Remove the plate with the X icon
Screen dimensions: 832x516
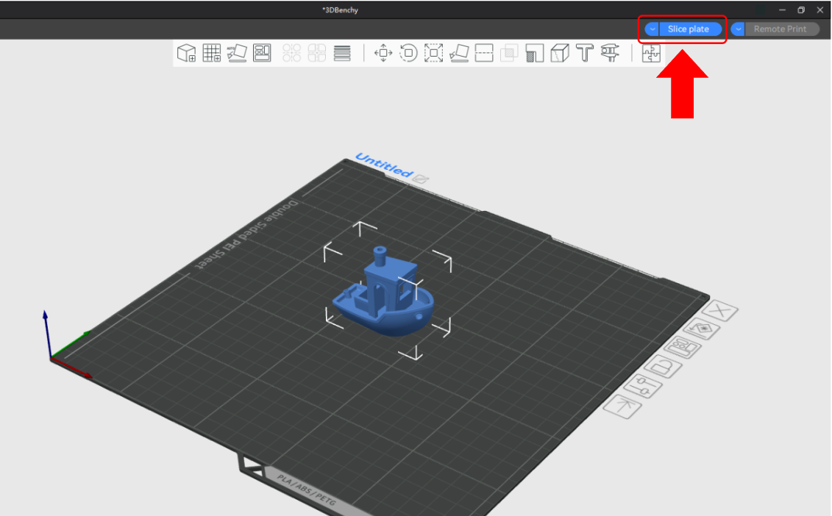(720, 311)
